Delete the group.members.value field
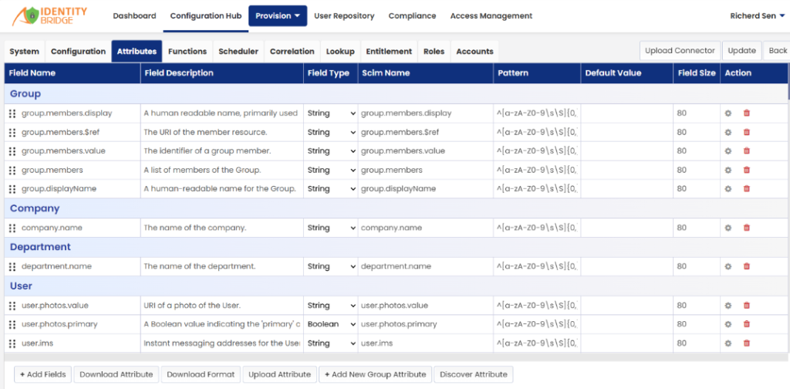This screenshot has height=389, width=790. (x=747, y=151)
